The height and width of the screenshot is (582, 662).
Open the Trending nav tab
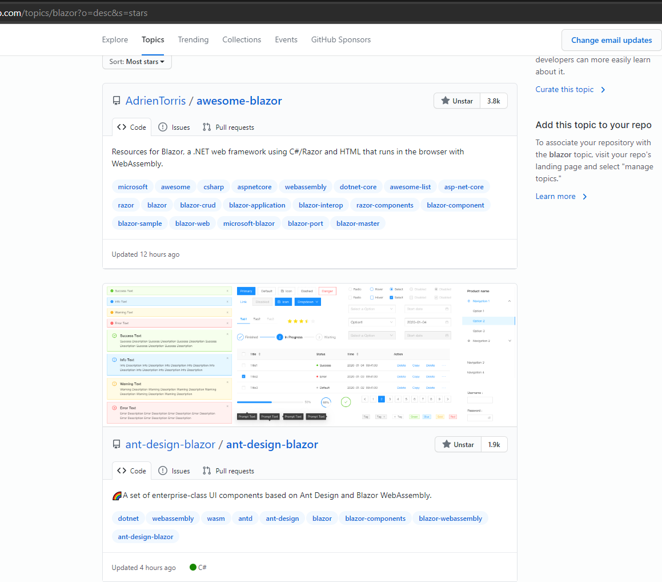193,39
